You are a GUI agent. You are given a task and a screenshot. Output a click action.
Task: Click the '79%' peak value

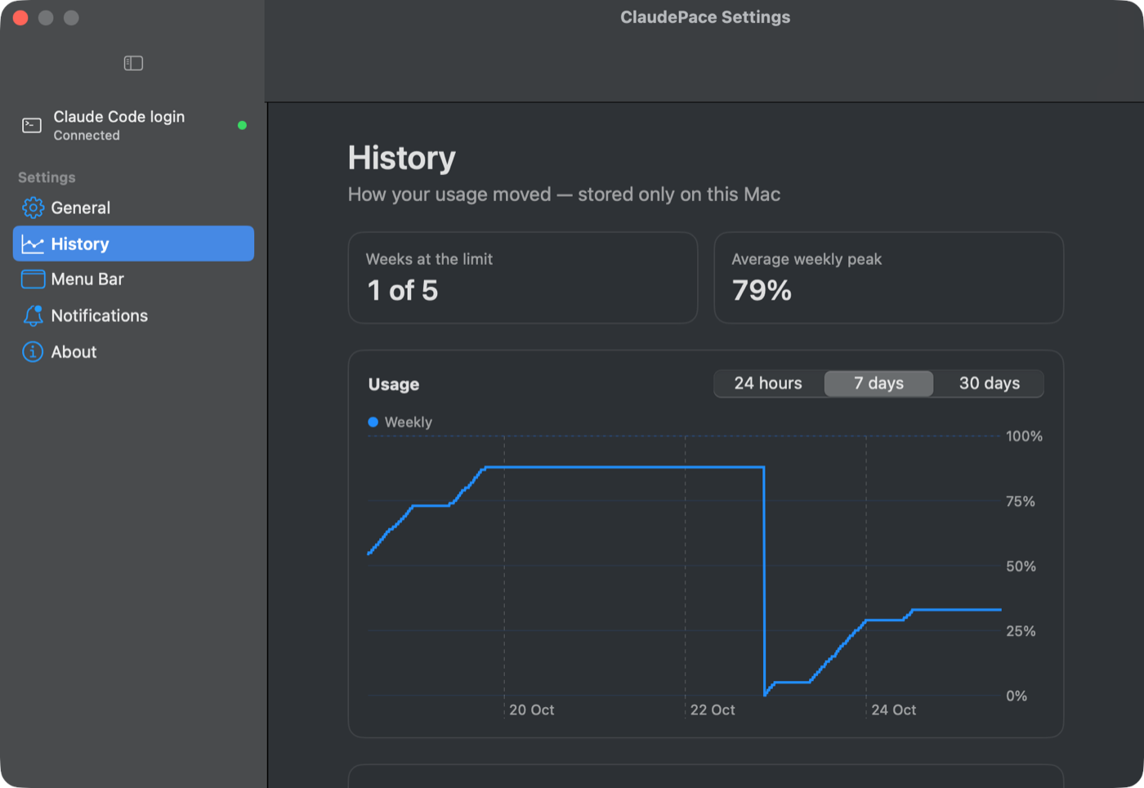coord(762,290)
